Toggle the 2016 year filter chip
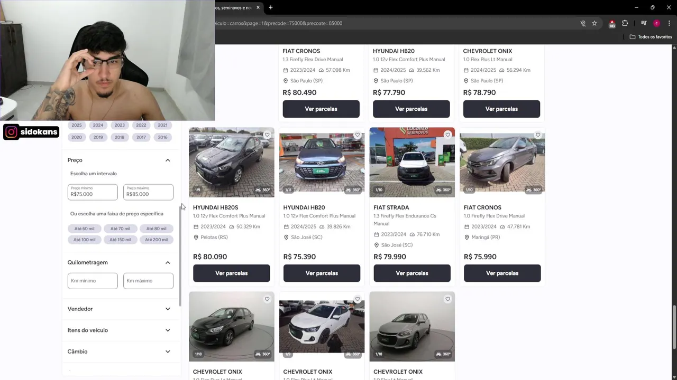 point(162,137)
